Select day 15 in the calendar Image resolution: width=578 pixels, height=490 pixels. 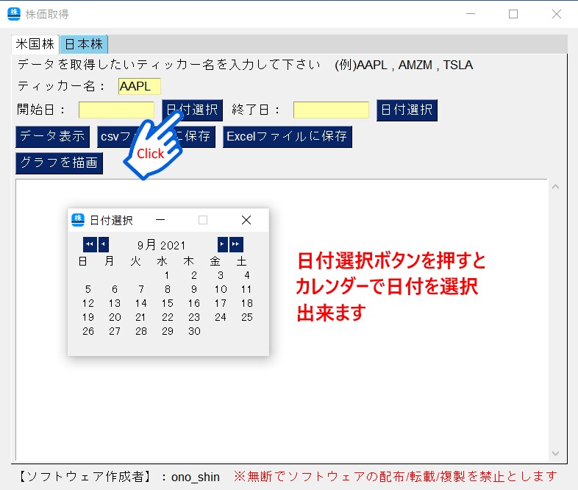[168, 303]
